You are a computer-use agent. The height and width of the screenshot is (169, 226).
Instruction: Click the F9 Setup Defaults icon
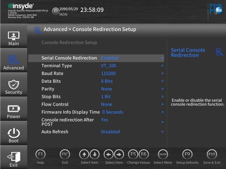[x=187, y=155]
